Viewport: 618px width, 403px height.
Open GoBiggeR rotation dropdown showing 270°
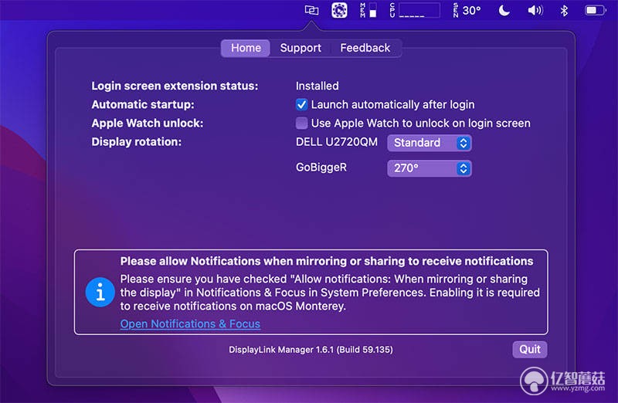[x=430, y=168]
